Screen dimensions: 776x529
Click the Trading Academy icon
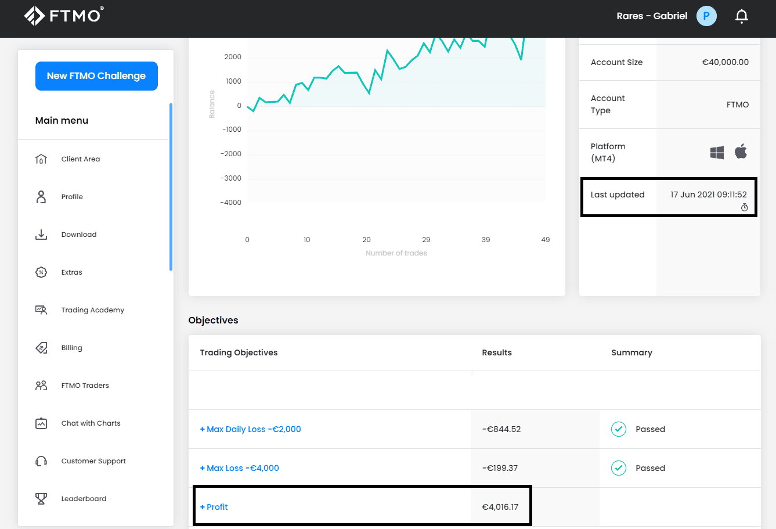coord(41,310)
